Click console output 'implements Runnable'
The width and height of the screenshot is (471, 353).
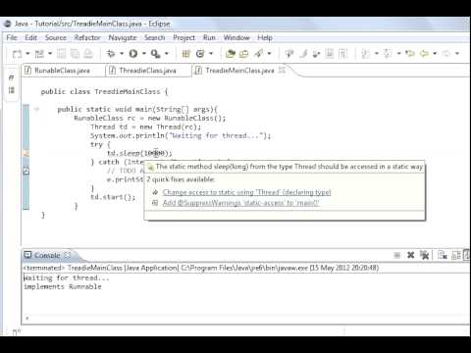pyautogui.click(x=63, y=287)
